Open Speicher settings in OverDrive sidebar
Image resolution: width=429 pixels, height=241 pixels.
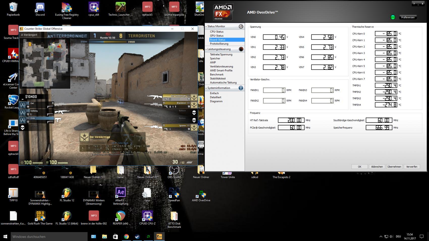pyautogui.click(x=215, y=58)
